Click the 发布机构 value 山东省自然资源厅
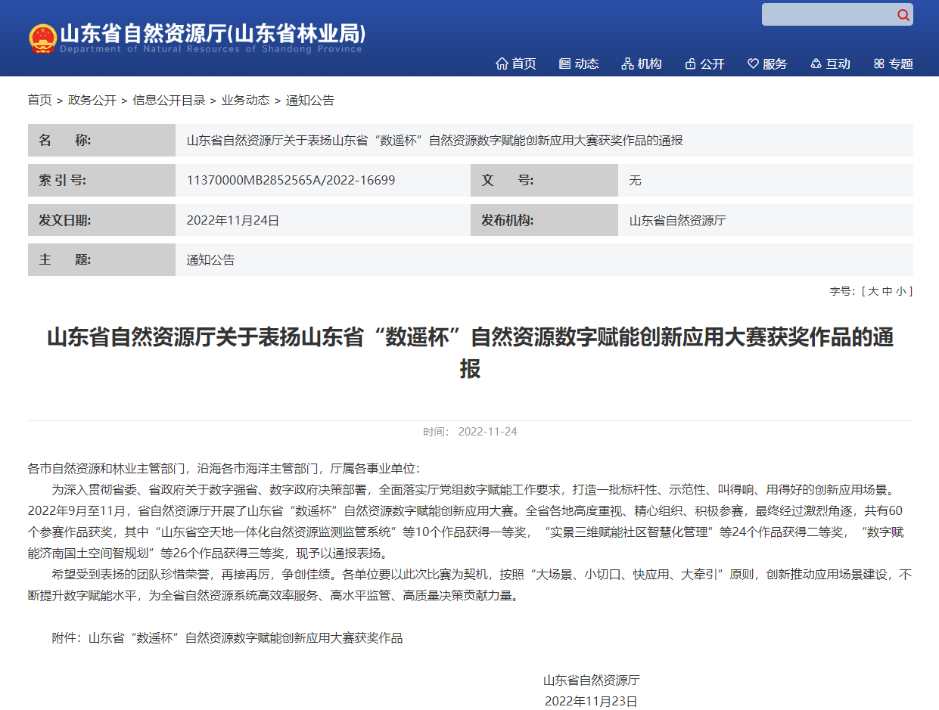 click(677, 220)
